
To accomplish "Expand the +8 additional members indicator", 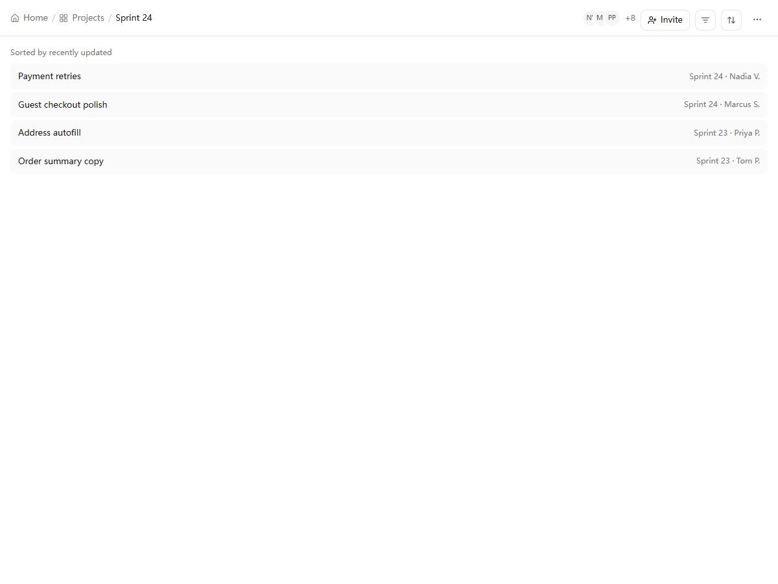I will click(x=630, y=18).
